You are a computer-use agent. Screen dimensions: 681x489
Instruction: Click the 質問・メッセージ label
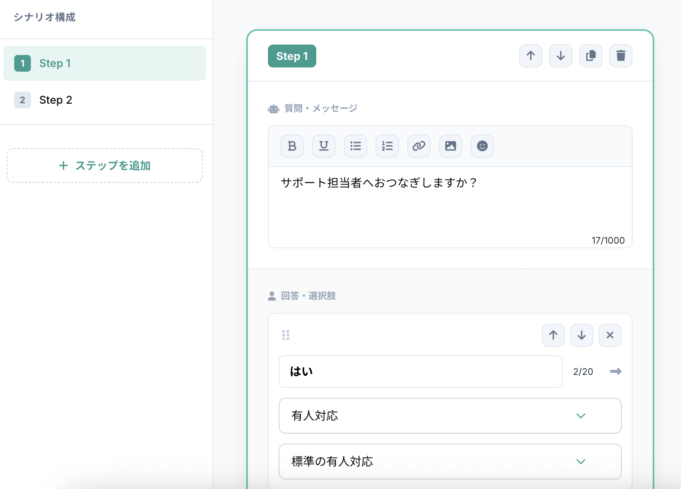pyautogui.click(x=321, y=108)
